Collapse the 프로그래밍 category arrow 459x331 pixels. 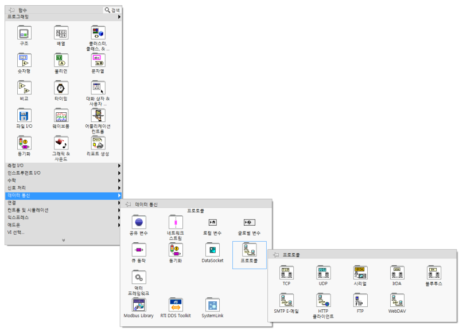coord(119,17)
